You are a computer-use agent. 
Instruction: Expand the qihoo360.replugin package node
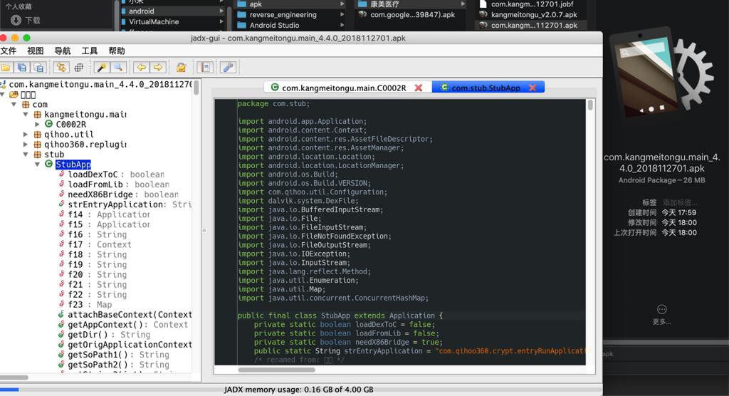[26, 145]
